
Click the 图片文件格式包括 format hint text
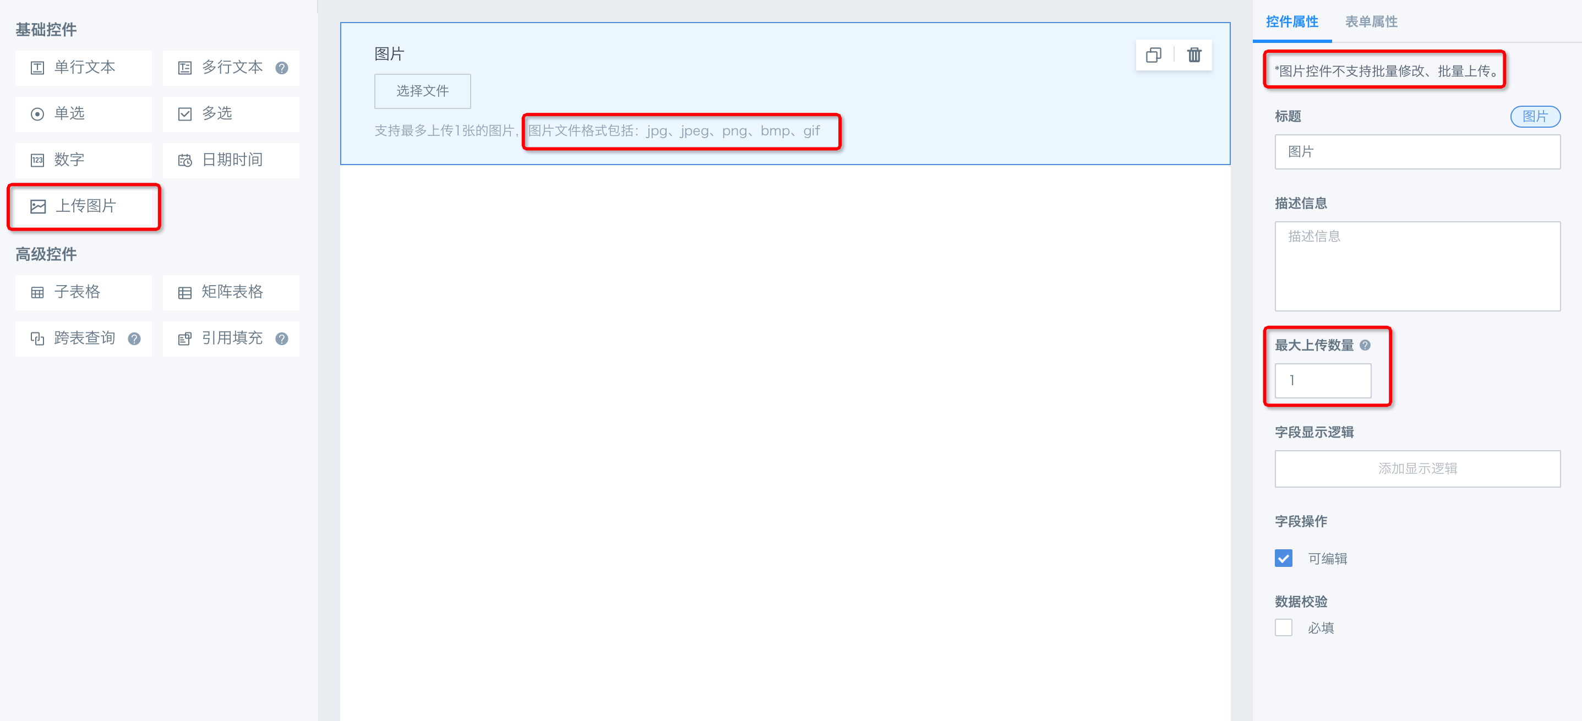[674, 131]
